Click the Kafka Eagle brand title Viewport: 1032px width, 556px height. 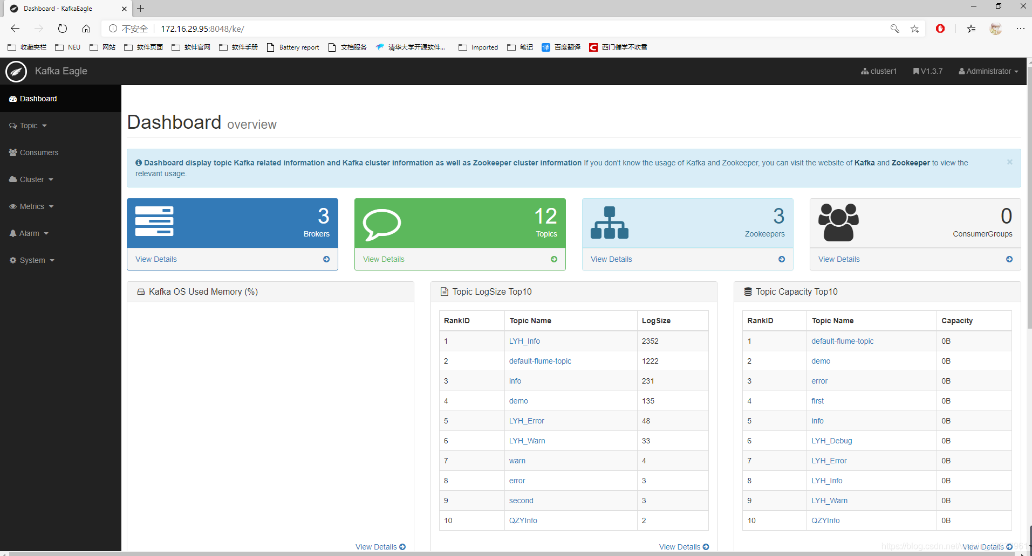tap(61, 71)
